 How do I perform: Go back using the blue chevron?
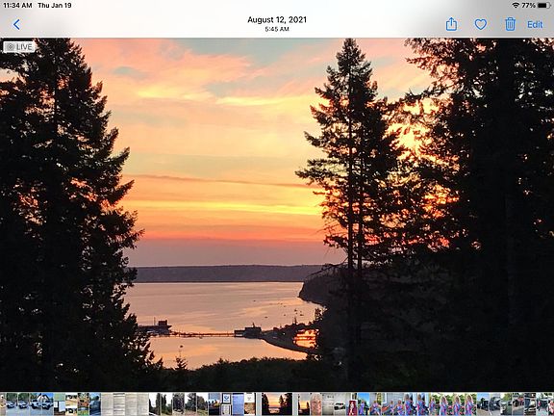[x=16, y=24]
